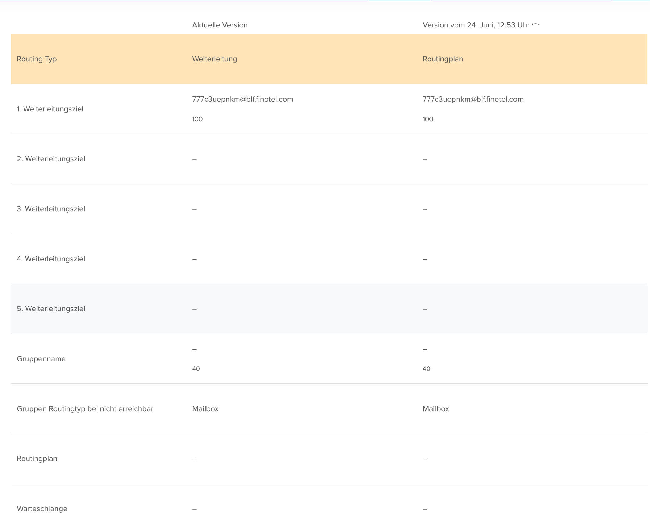Click the 'Routingplan' row label
The height and width of the screenshot is (530, 650).
coord(37,459)
